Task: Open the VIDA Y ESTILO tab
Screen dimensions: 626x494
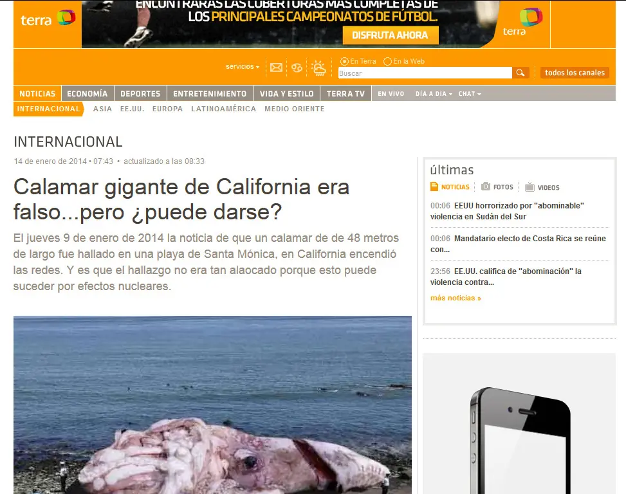Action: (287, 93)
